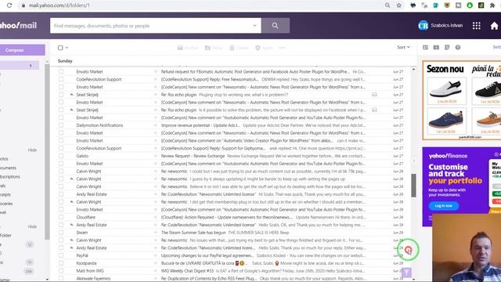Expand the select-all dropdown arrow
The width and height of the screenshot is (501, 282).
pos(67,48)
